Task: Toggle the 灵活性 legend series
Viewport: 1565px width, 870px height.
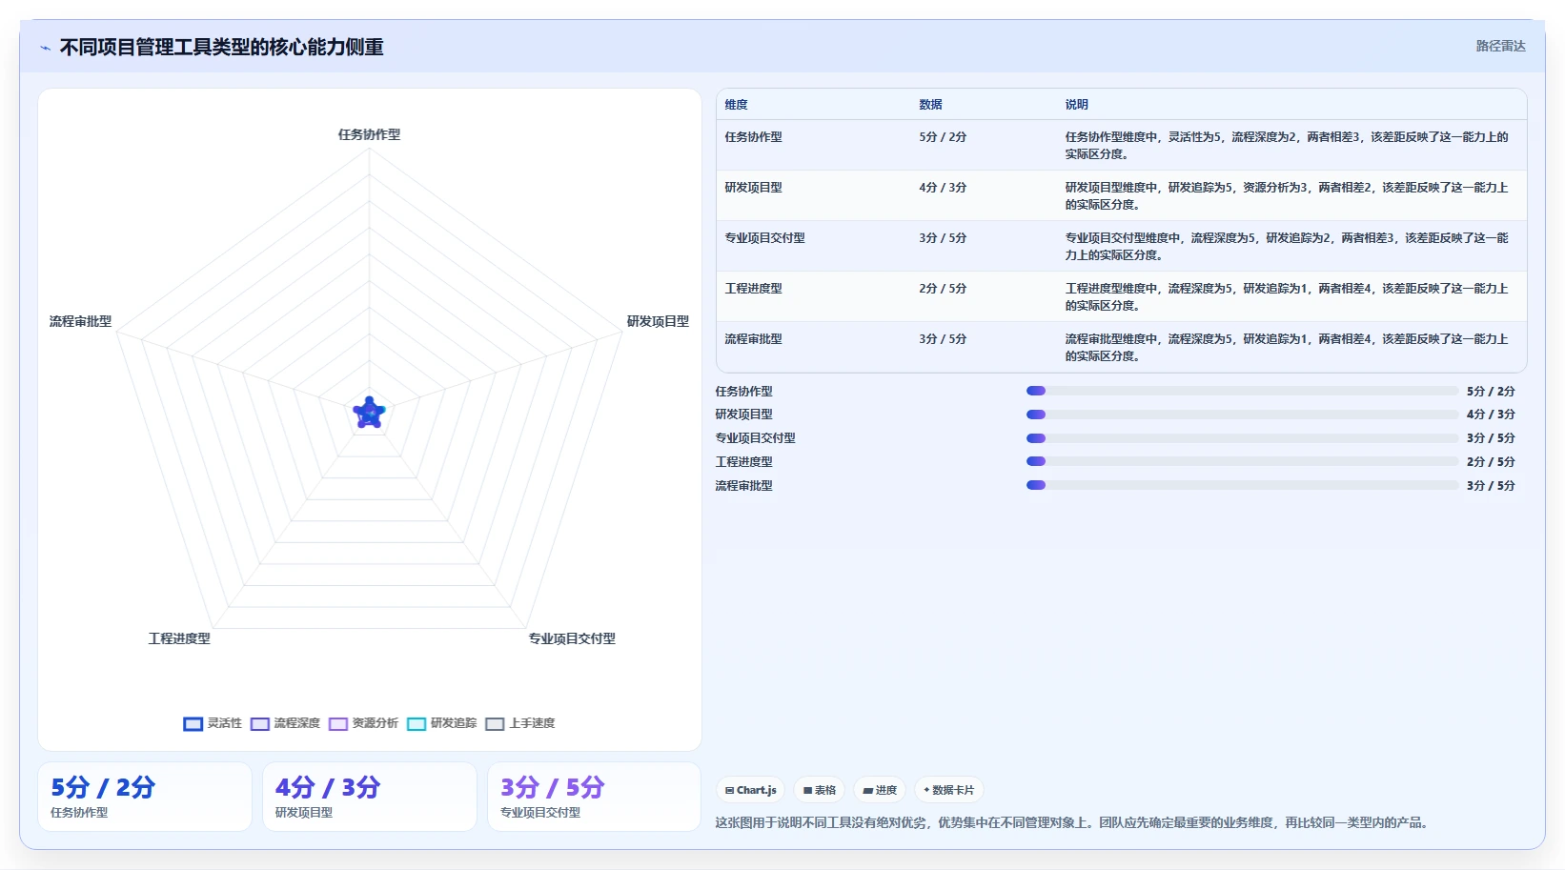Action: tap(213, 723)
